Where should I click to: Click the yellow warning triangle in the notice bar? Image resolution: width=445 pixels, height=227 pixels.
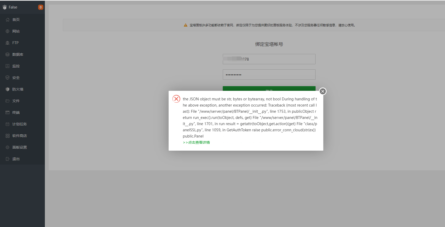pos(186,25)
